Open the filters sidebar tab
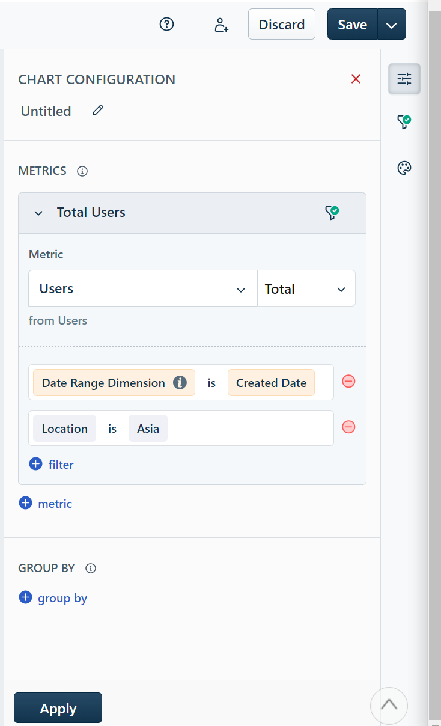 tap(404, 123)
